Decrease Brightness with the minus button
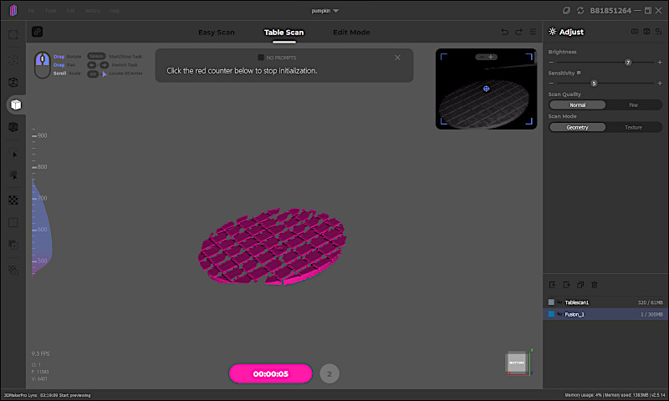This screenshot has height=401, width=669. (551, 62)
